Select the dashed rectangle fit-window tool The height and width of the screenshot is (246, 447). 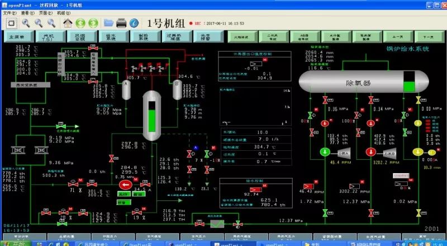point(11,23)
